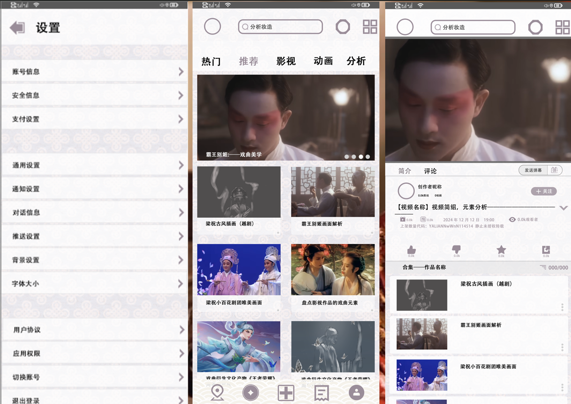Viewport: 571px width, 404px height.
Task: Expand the 通用设置 row chevron
Action: point(181,165)
